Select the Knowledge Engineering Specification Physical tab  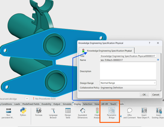point(107,51)
